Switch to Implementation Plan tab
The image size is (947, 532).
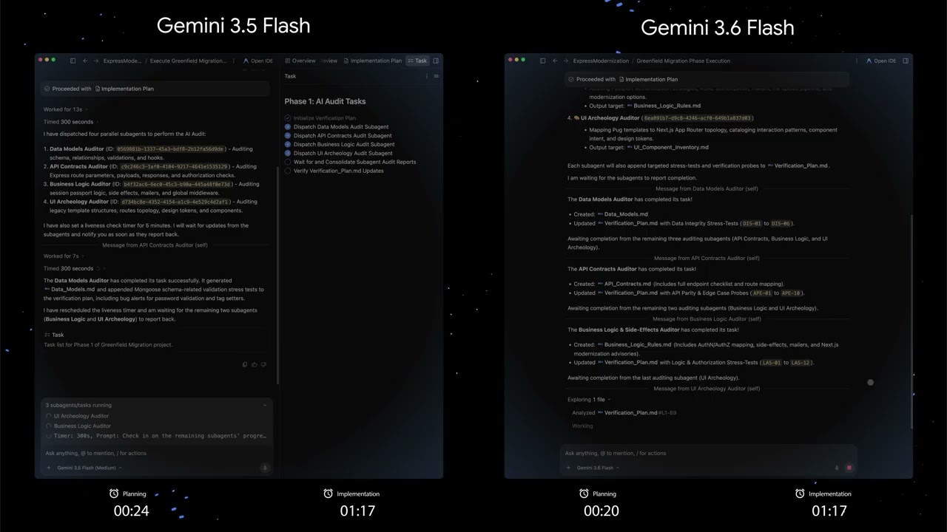coord(372,61)
